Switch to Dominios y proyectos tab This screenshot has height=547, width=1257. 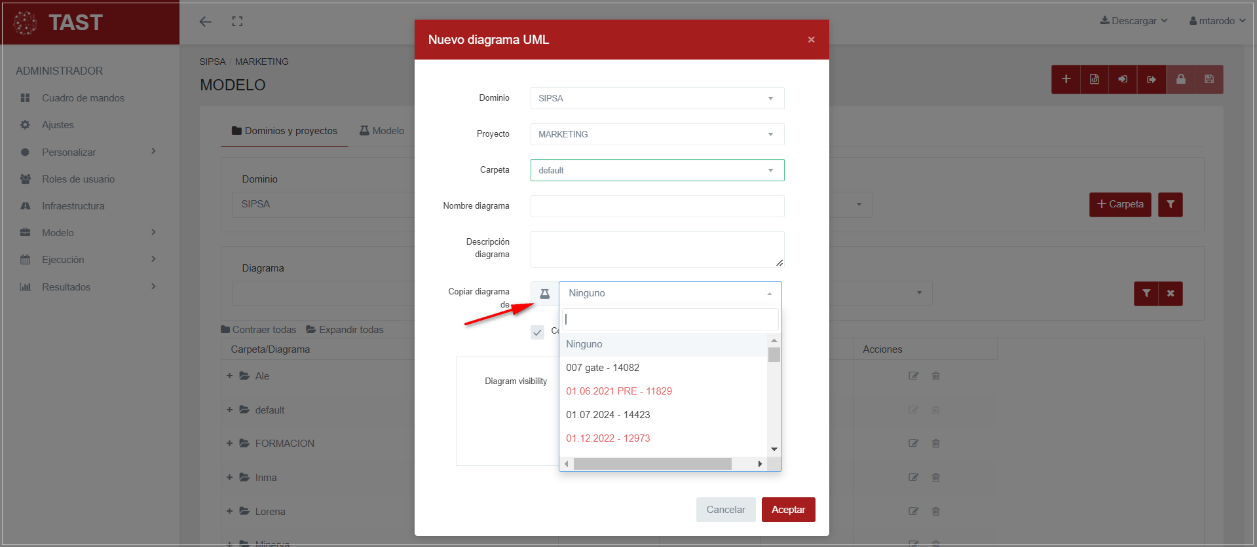pyautogui.click(x=284, y=131)
